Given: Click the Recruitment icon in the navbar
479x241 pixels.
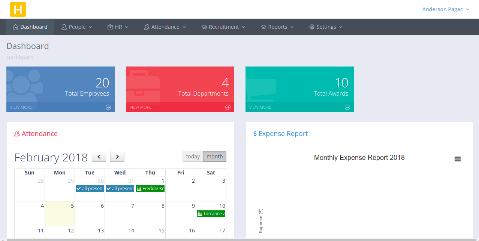Looking at the screenshot, I should coord(204,27).
